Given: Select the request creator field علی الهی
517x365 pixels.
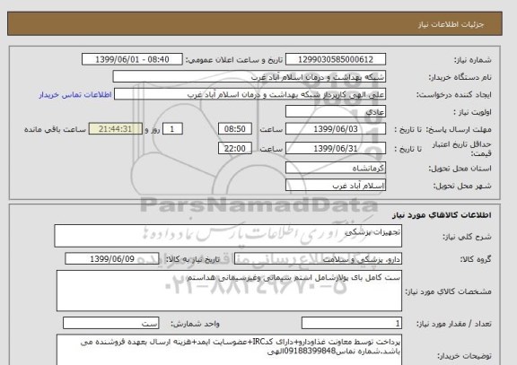Looking at the screenshot, I should (x=250, y=94).
